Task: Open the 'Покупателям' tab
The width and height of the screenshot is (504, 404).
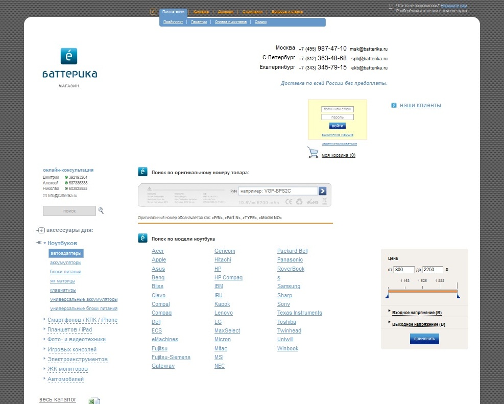Action: coord(173,11)
